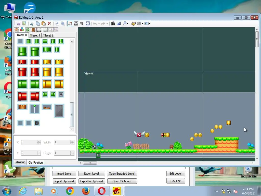Viewport: 261px width, 196px height.
Task: Click the tileset list scrollbar thumb
Action: 72,114
